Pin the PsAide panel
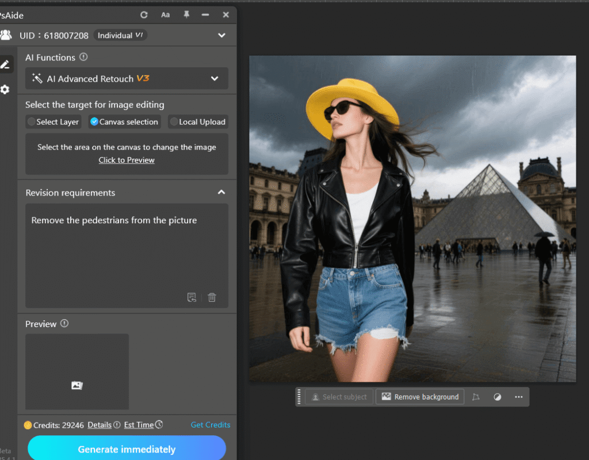The image size is (589, 460). pyautogui.click(x=186, y=15)
